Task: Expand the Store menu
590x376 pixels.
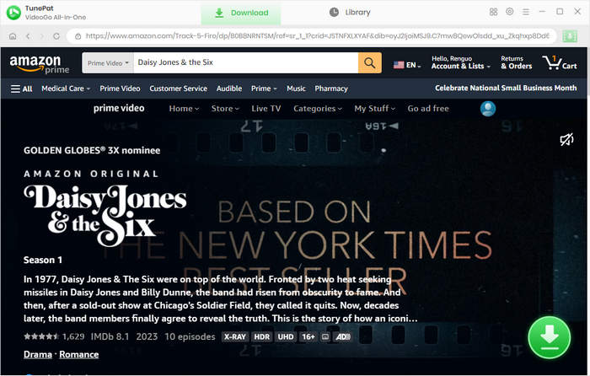Action: [225, 109]
